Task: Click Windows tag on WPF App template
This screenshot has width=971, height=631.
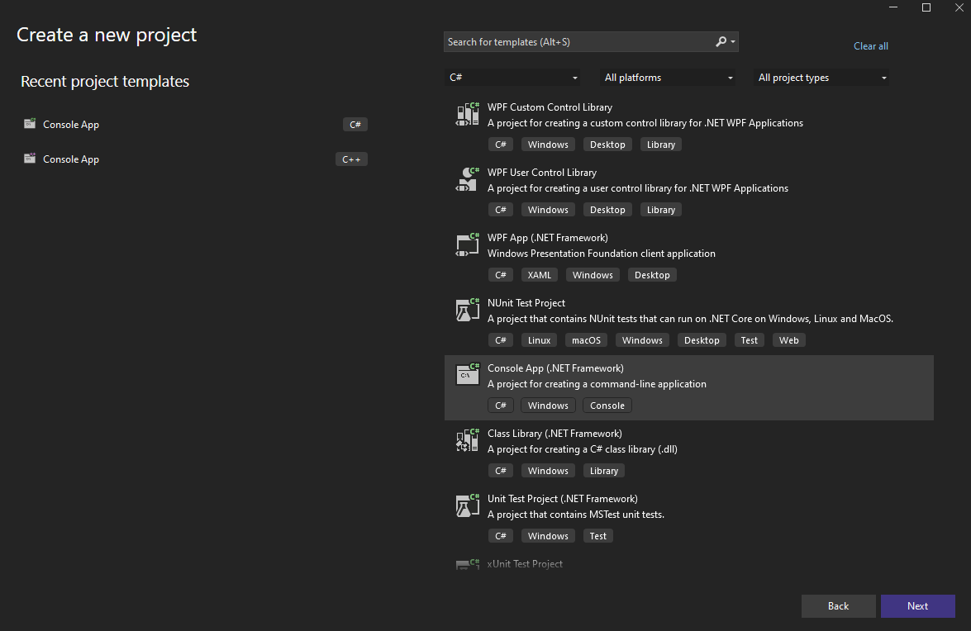Action: (x=593, y=275)
